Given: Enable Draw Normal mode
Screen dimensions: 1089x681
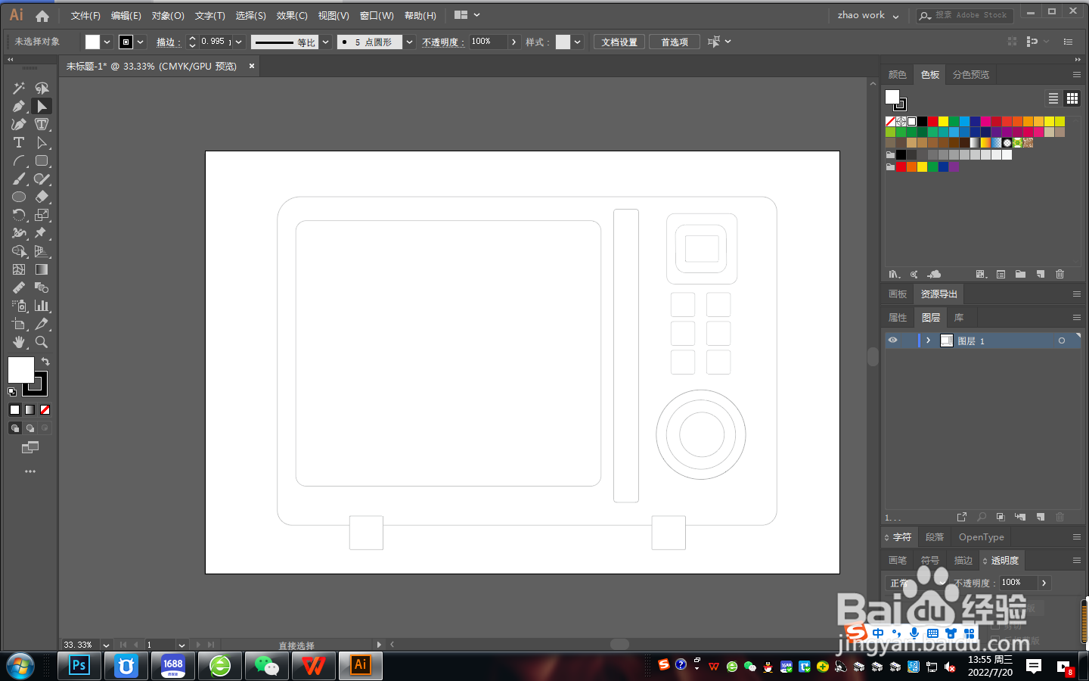Looking at the screenshot, I should click(14, 428).
